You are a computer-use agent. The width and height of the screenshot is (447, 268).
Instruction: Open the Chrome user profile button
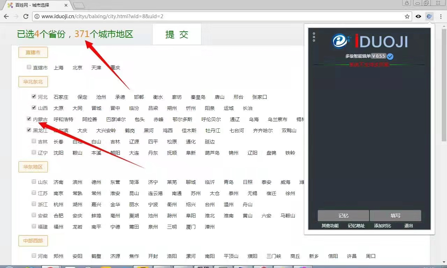point(407,3)
